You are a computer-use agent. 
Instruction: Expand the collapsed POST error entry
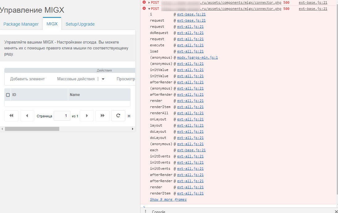pos(149,2)
